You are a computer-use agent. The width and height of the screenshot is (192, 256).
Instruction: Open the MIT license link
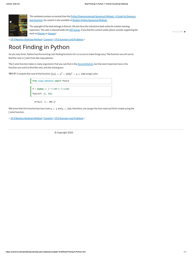tap(75, 30)
